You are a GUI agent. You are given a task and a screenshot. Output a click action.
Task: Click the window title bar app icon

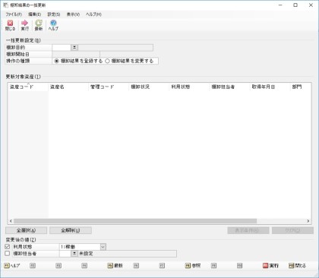5,5
